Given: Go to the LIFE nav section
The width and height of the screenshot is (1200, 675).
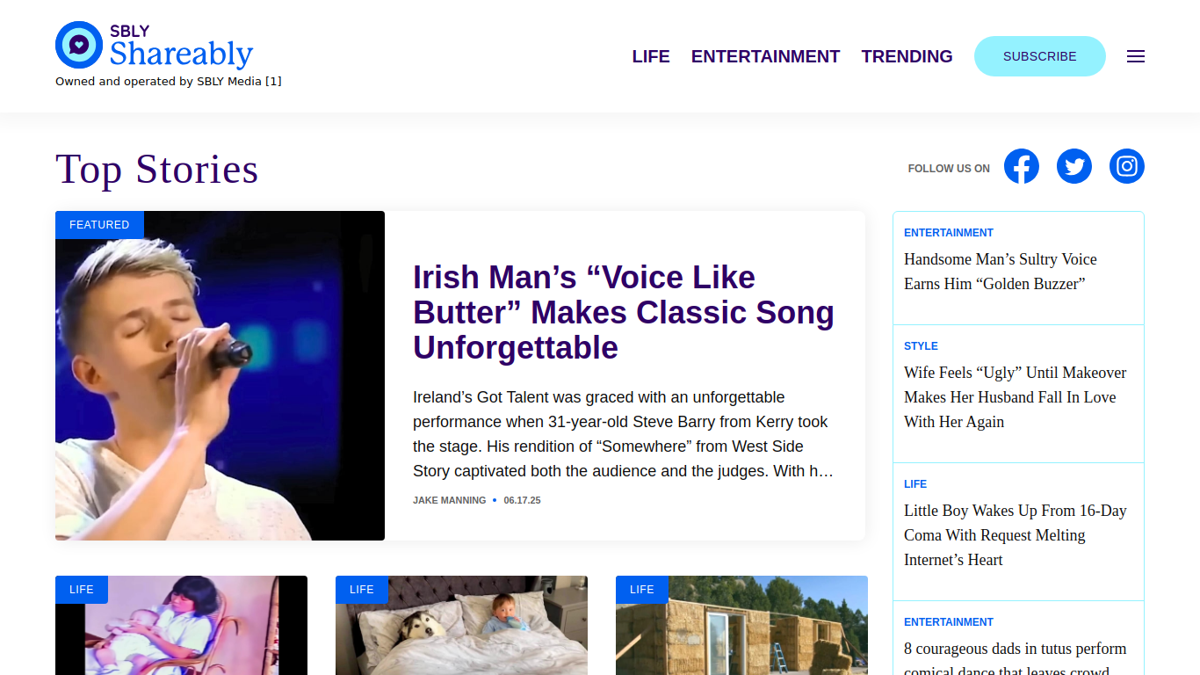Looking at the screenshot, I should click(x=651, y=56).
